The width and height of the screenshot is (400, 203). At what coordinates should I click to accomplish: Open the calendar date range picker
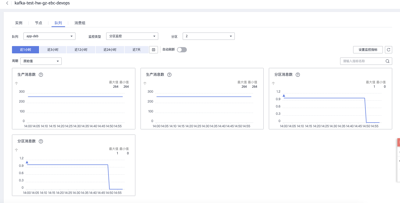[x=154, y=50]
